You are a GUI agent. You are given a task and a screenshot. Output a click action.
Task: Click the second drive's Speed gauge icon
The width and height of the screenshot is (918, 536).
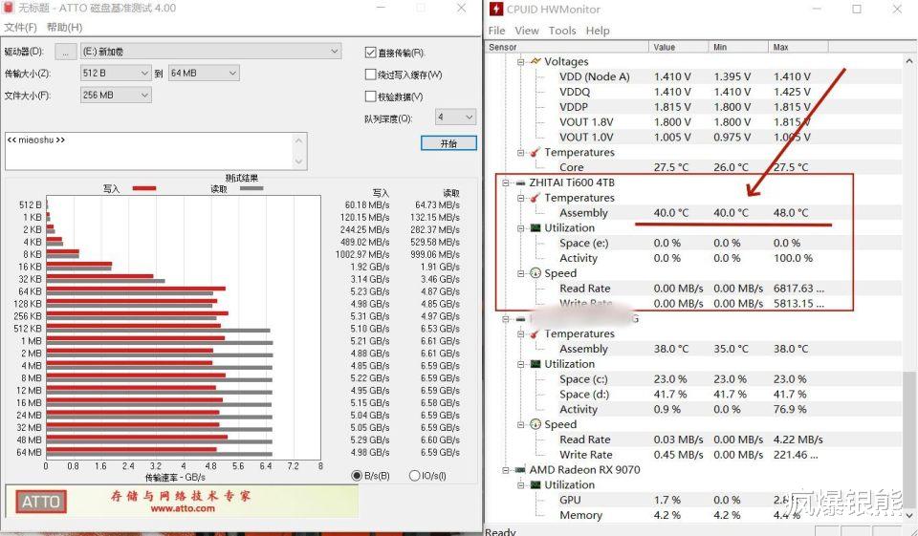[535, 424]
